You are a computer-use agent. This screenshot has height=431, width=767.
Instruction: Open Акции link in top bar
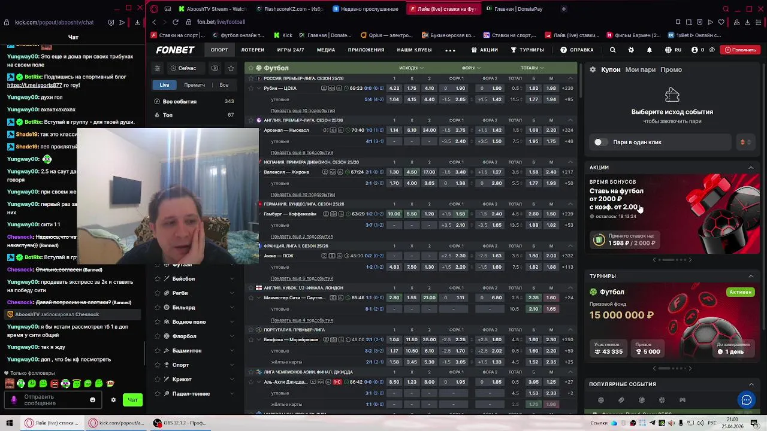pos(485,50)
